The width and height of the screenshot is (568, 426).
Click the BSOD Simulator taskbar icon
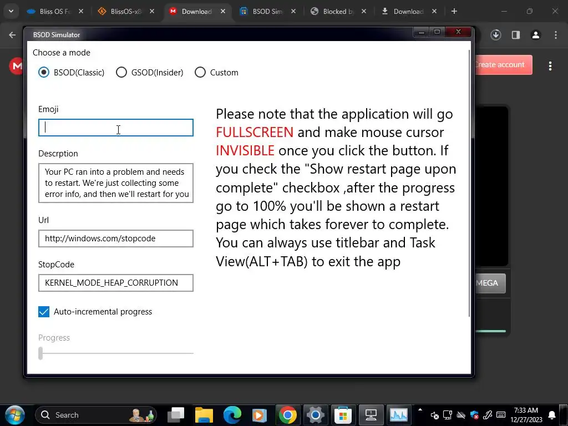[371, 415]
